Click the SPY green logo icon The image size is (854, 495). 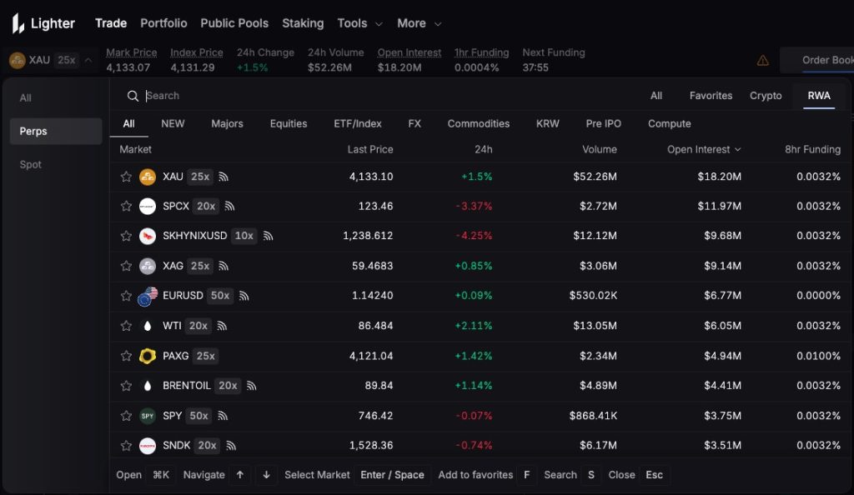pos(148,416)
